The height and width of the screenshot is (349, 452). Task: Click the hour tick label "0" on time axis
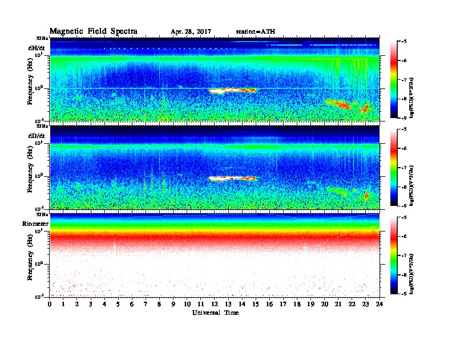coord(50,304)
